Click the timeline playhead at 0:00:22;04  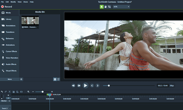point(50,95)
